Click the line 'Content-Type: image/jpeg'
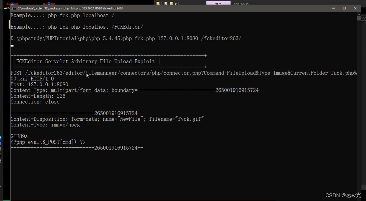This screenshot has width=366, height=201. click(x=45, y=125)
